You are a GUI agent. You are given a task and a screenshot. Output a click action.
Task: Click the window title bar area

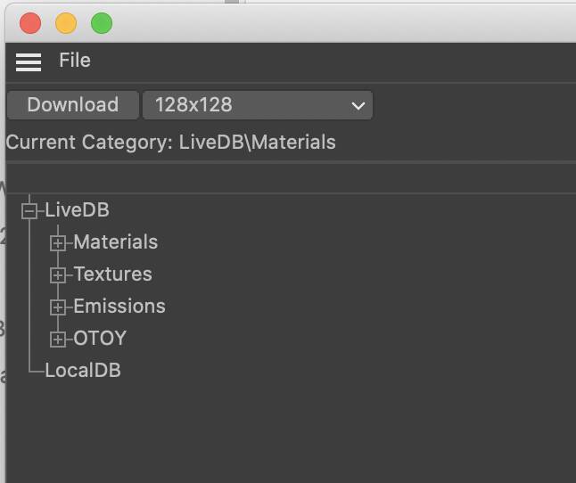pyautogui.click(x=339, y=23)
